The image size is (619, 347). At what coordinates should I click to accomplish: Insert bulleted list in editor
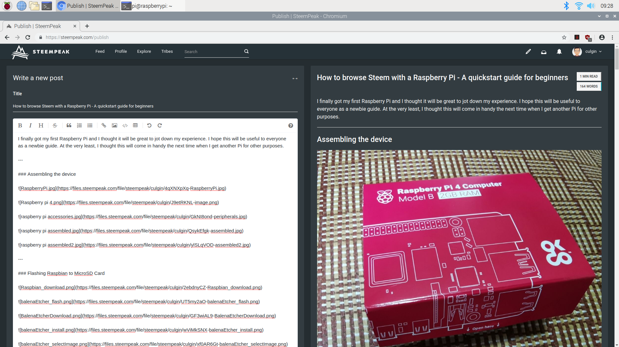90,126
